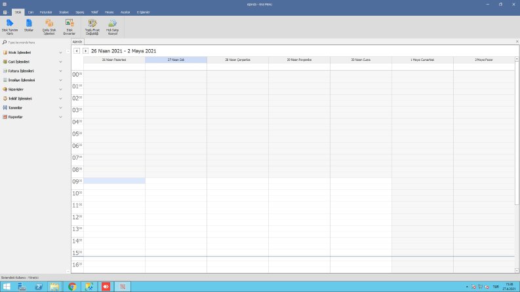Select the 28 Nisan Çarşamba column header
Viewport: 520px width, 292px height.
pyautogui.click(x=237, y=60)
